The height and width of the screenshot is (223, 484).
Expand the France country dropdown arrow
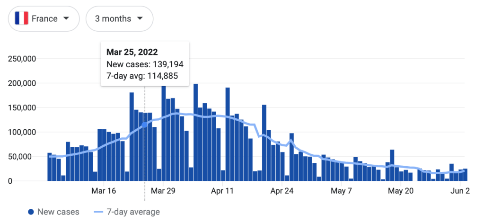[66, 19]
